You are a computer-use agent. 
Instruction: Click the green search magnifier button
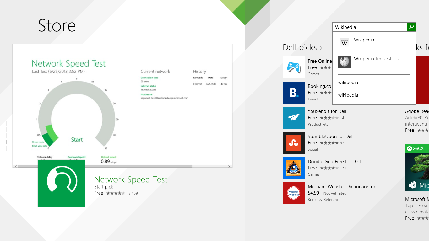[x=411, y=27]
